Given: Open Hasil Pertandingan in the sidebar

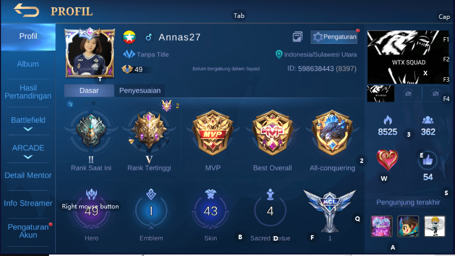Looking at the screenshot, I should click(x=28, y=92).
